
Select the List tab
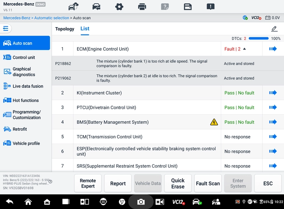(x=85, y=29)
